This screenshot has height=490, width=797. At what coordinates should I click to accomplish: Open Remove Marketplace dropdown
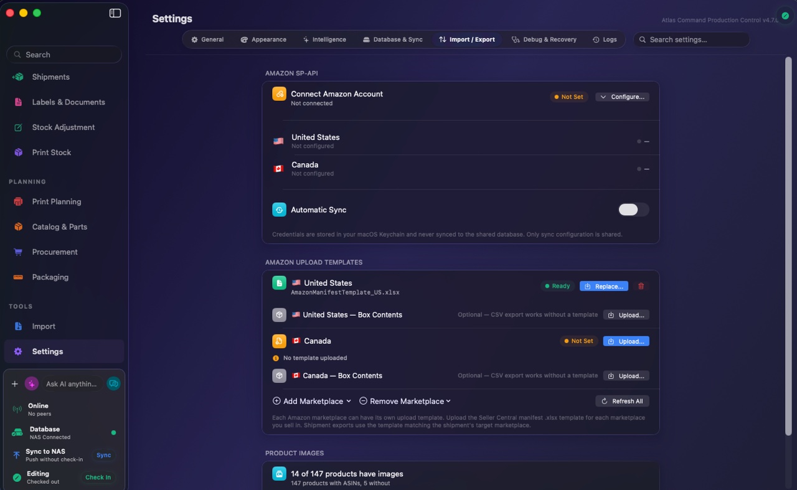click(x=405, y=402)
